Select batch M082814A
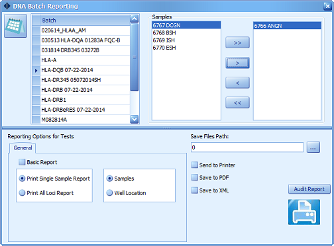 [x=85, y=119]
